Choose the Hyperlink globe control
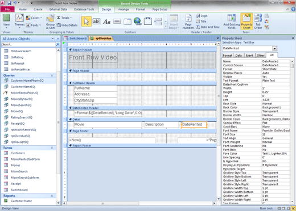The height and width of the screenshot is (211, 296). tap(138, 22)
